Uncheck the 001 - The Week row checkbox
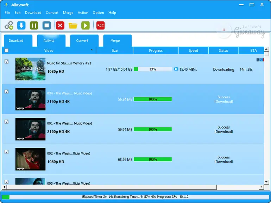Image resolution: width=271 pixels, height=203 pixels. click(x=7, y=122)
